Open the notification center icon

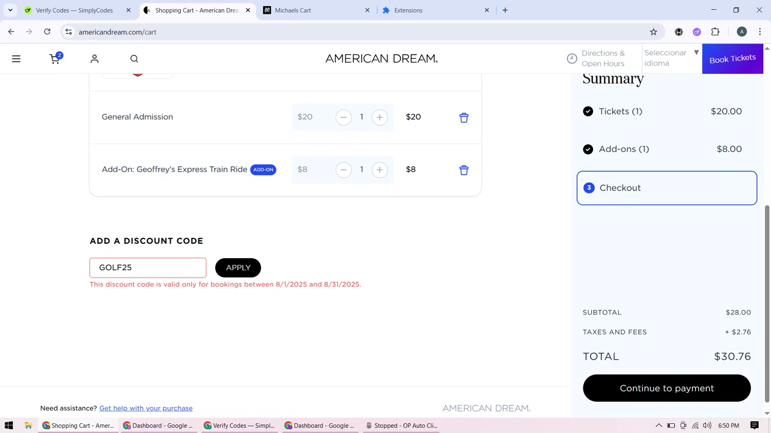[x=755, y=425]
